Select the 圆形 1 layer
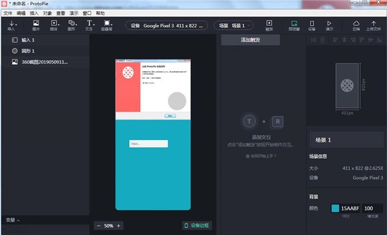Screen dimensions: 387x235 (x=46, y=51)
